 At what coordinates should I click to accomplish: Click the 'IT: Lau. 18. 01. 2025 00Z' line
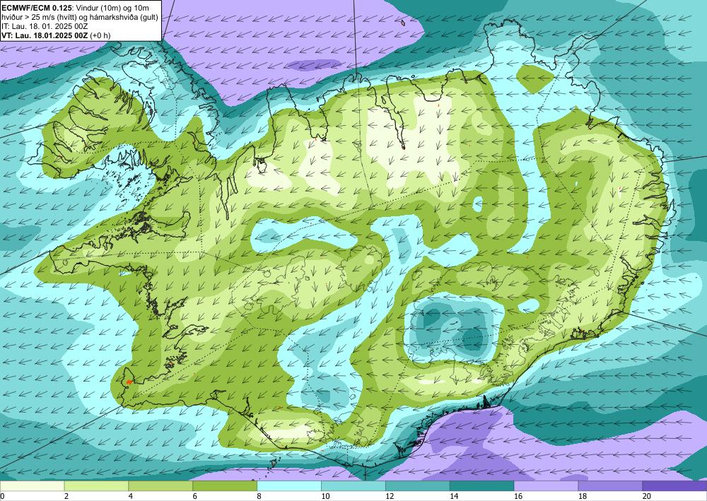(45, 26)
